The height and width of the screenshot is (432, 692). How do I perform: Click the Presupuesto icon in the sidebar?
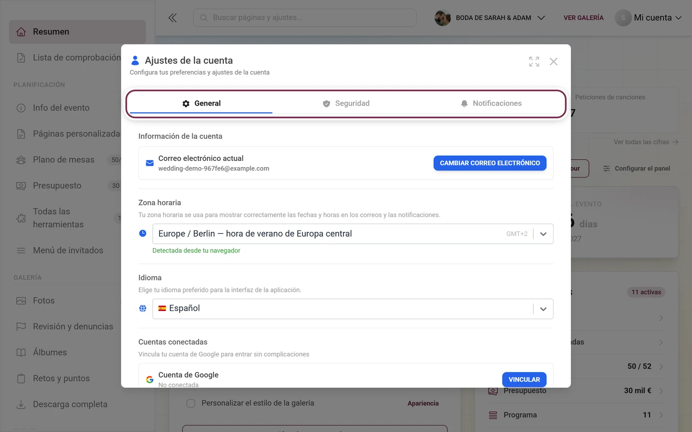(21, 186)
